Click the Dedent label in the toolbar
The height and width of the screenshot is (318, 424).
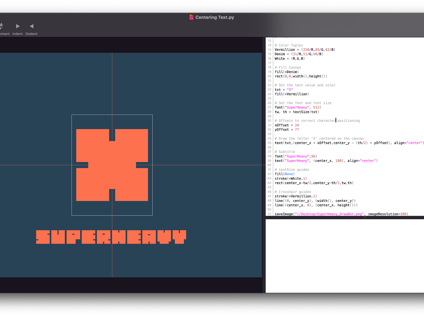click(32, 34)
